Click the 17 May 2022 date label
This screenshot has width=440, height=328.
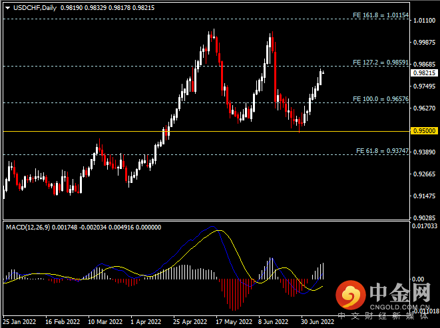click(234, 321)
